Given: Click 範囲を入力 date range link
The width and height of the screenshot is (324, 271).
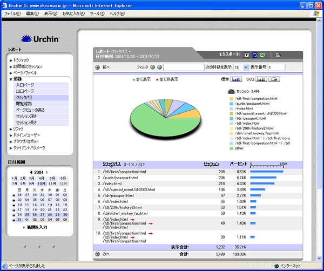Looking at the screenshot, I should 37,227.
